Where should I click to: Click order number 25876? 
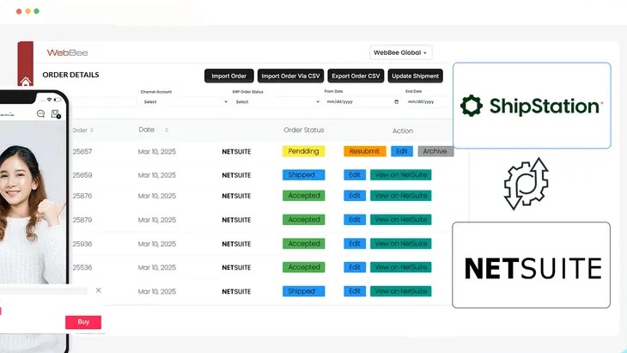(82, 196)
